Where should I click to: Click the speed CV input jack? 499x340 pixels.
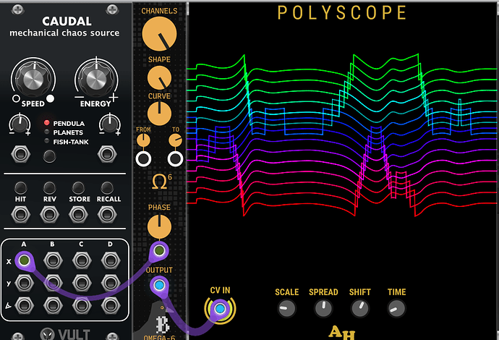(21, 154)
